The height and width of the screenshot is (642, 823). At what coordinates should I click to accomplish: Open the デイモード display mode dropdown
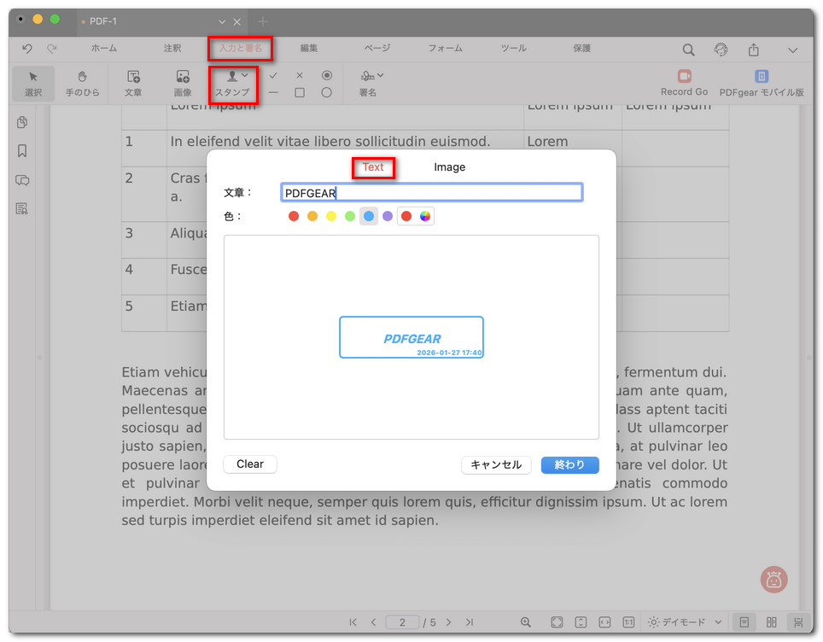tap(685, 622)
